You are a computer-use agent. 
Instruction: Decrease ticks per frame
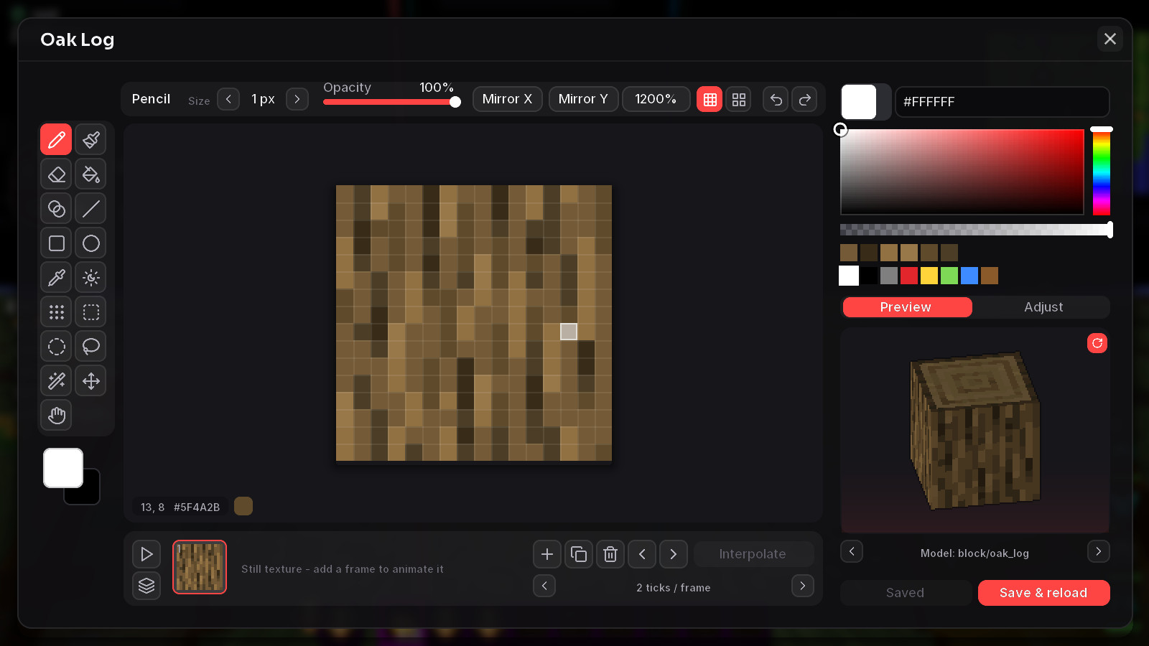point(544,586)
